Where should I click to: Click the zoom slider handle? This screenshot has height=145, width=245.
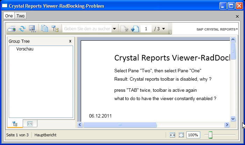tap(210, 135)
